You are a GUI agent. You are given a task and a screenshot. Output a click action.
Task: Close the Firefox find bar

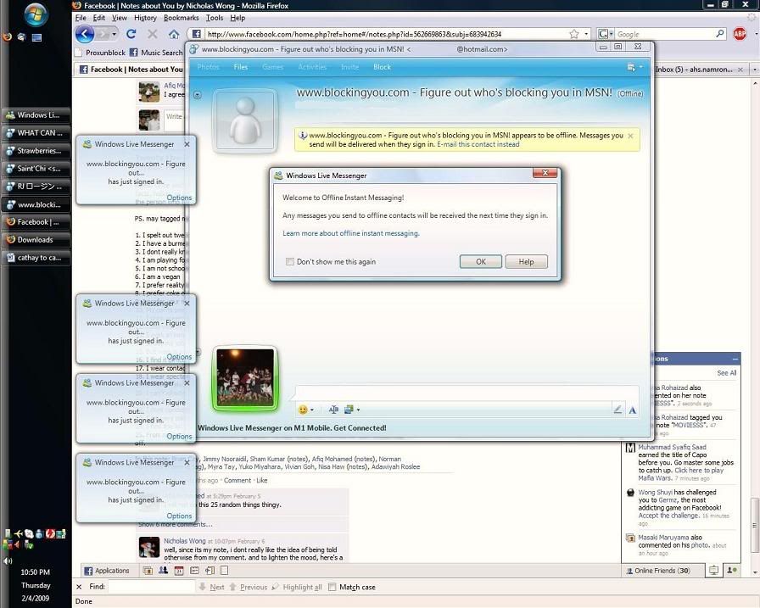tap(79, 587)
